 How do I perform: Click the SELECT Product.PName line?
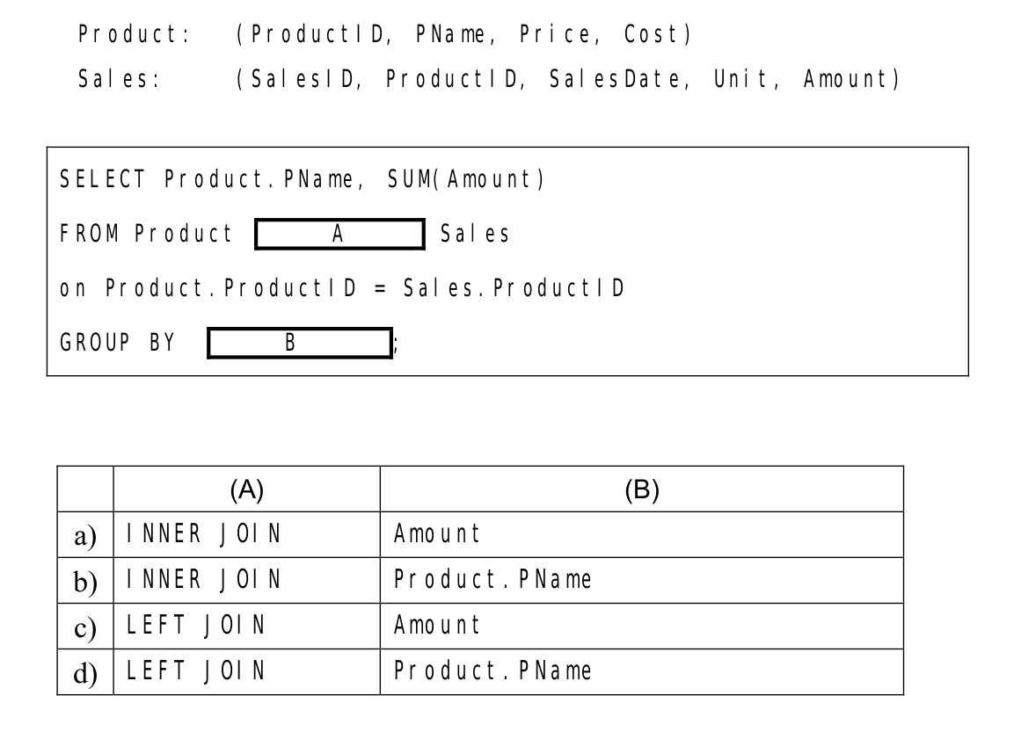(303, 179)
